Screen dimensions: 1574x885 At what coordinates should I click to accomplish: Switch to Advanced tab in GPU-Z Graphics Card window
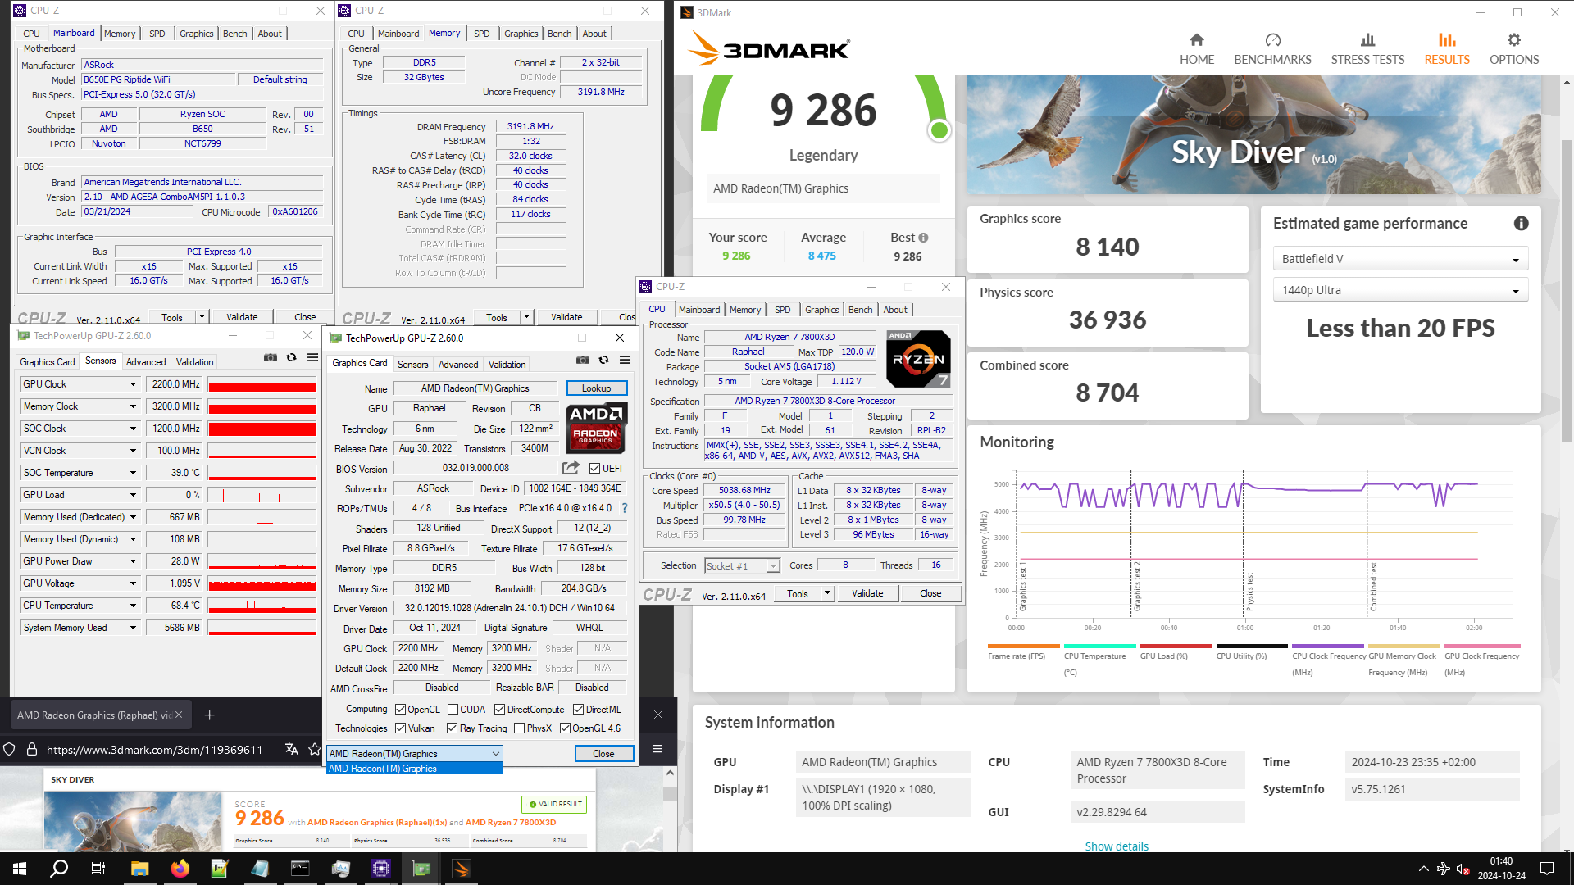coord(457,365)
